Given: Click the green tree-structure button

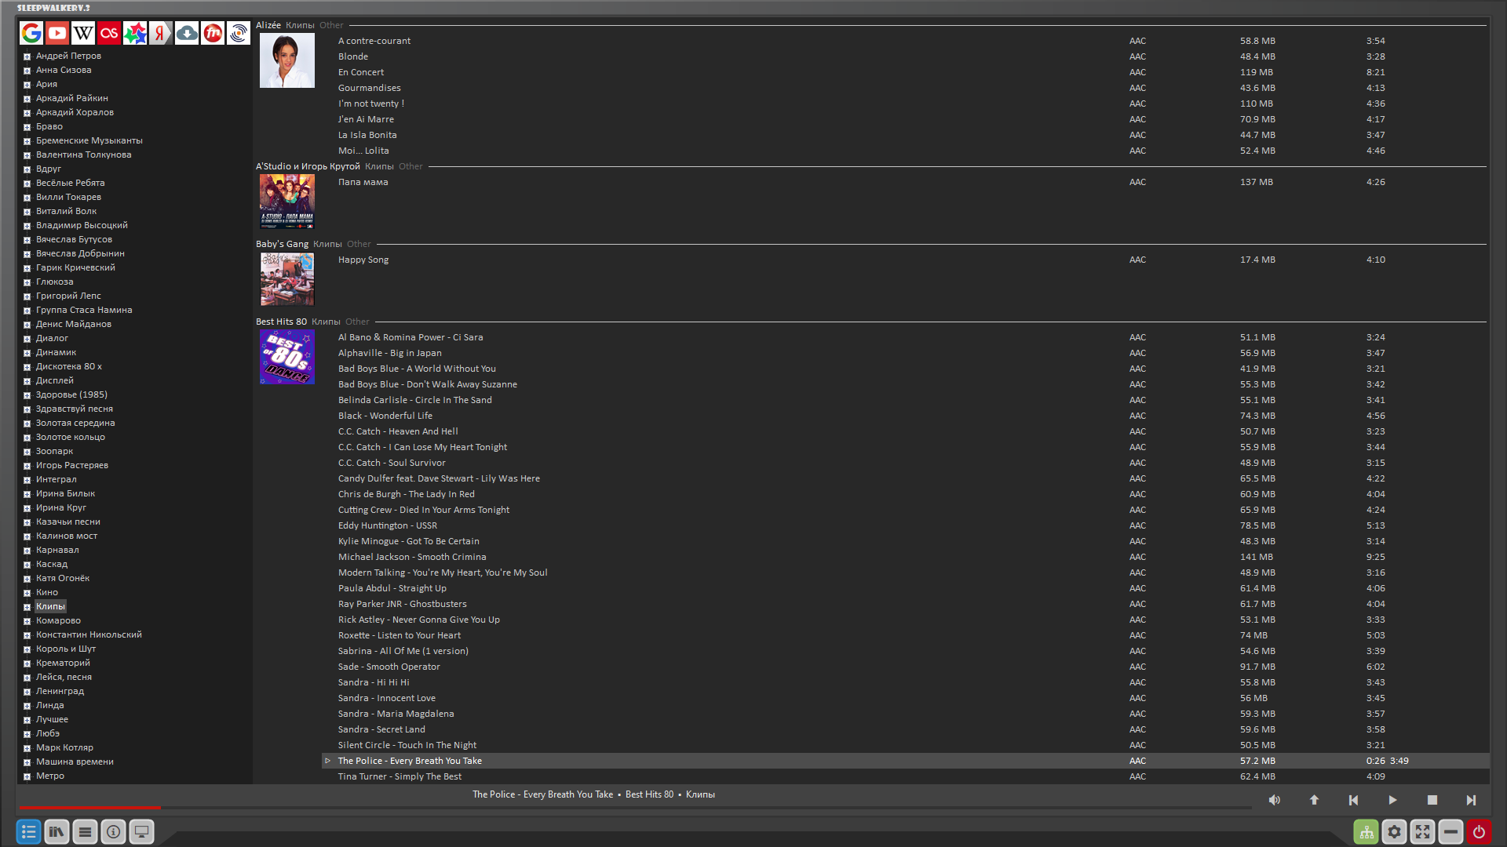Looking at the screenshot, I should (x=1367, y=832).
